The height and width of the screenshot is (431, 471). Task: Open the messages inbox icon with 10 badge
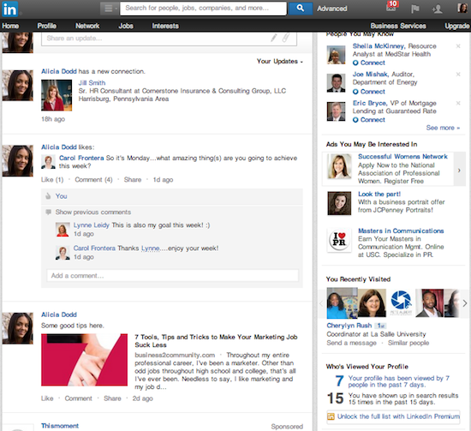[391, 8]
